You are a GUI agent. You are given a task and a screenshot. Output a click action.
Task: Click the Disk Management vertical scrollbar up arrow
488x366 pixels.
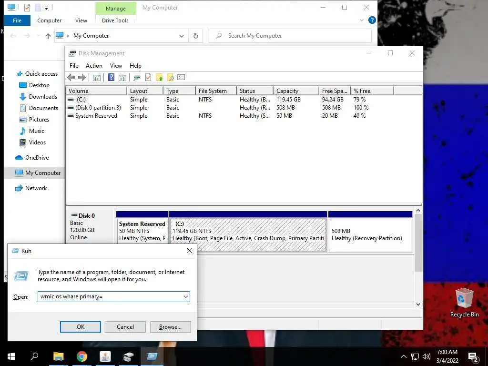(418, 210)
